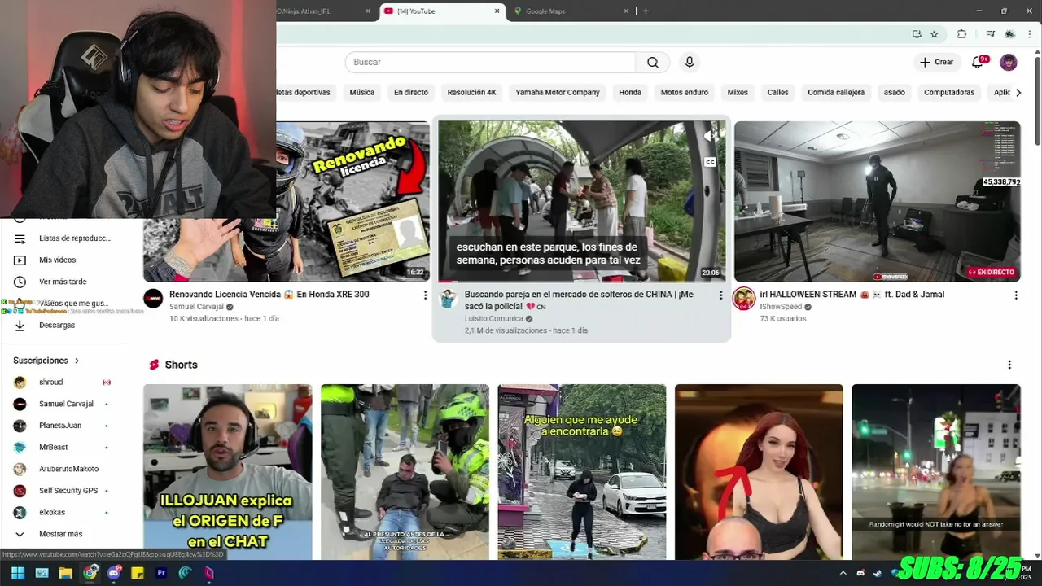Open the YouTube account avatar menu

coord(1009,63)
